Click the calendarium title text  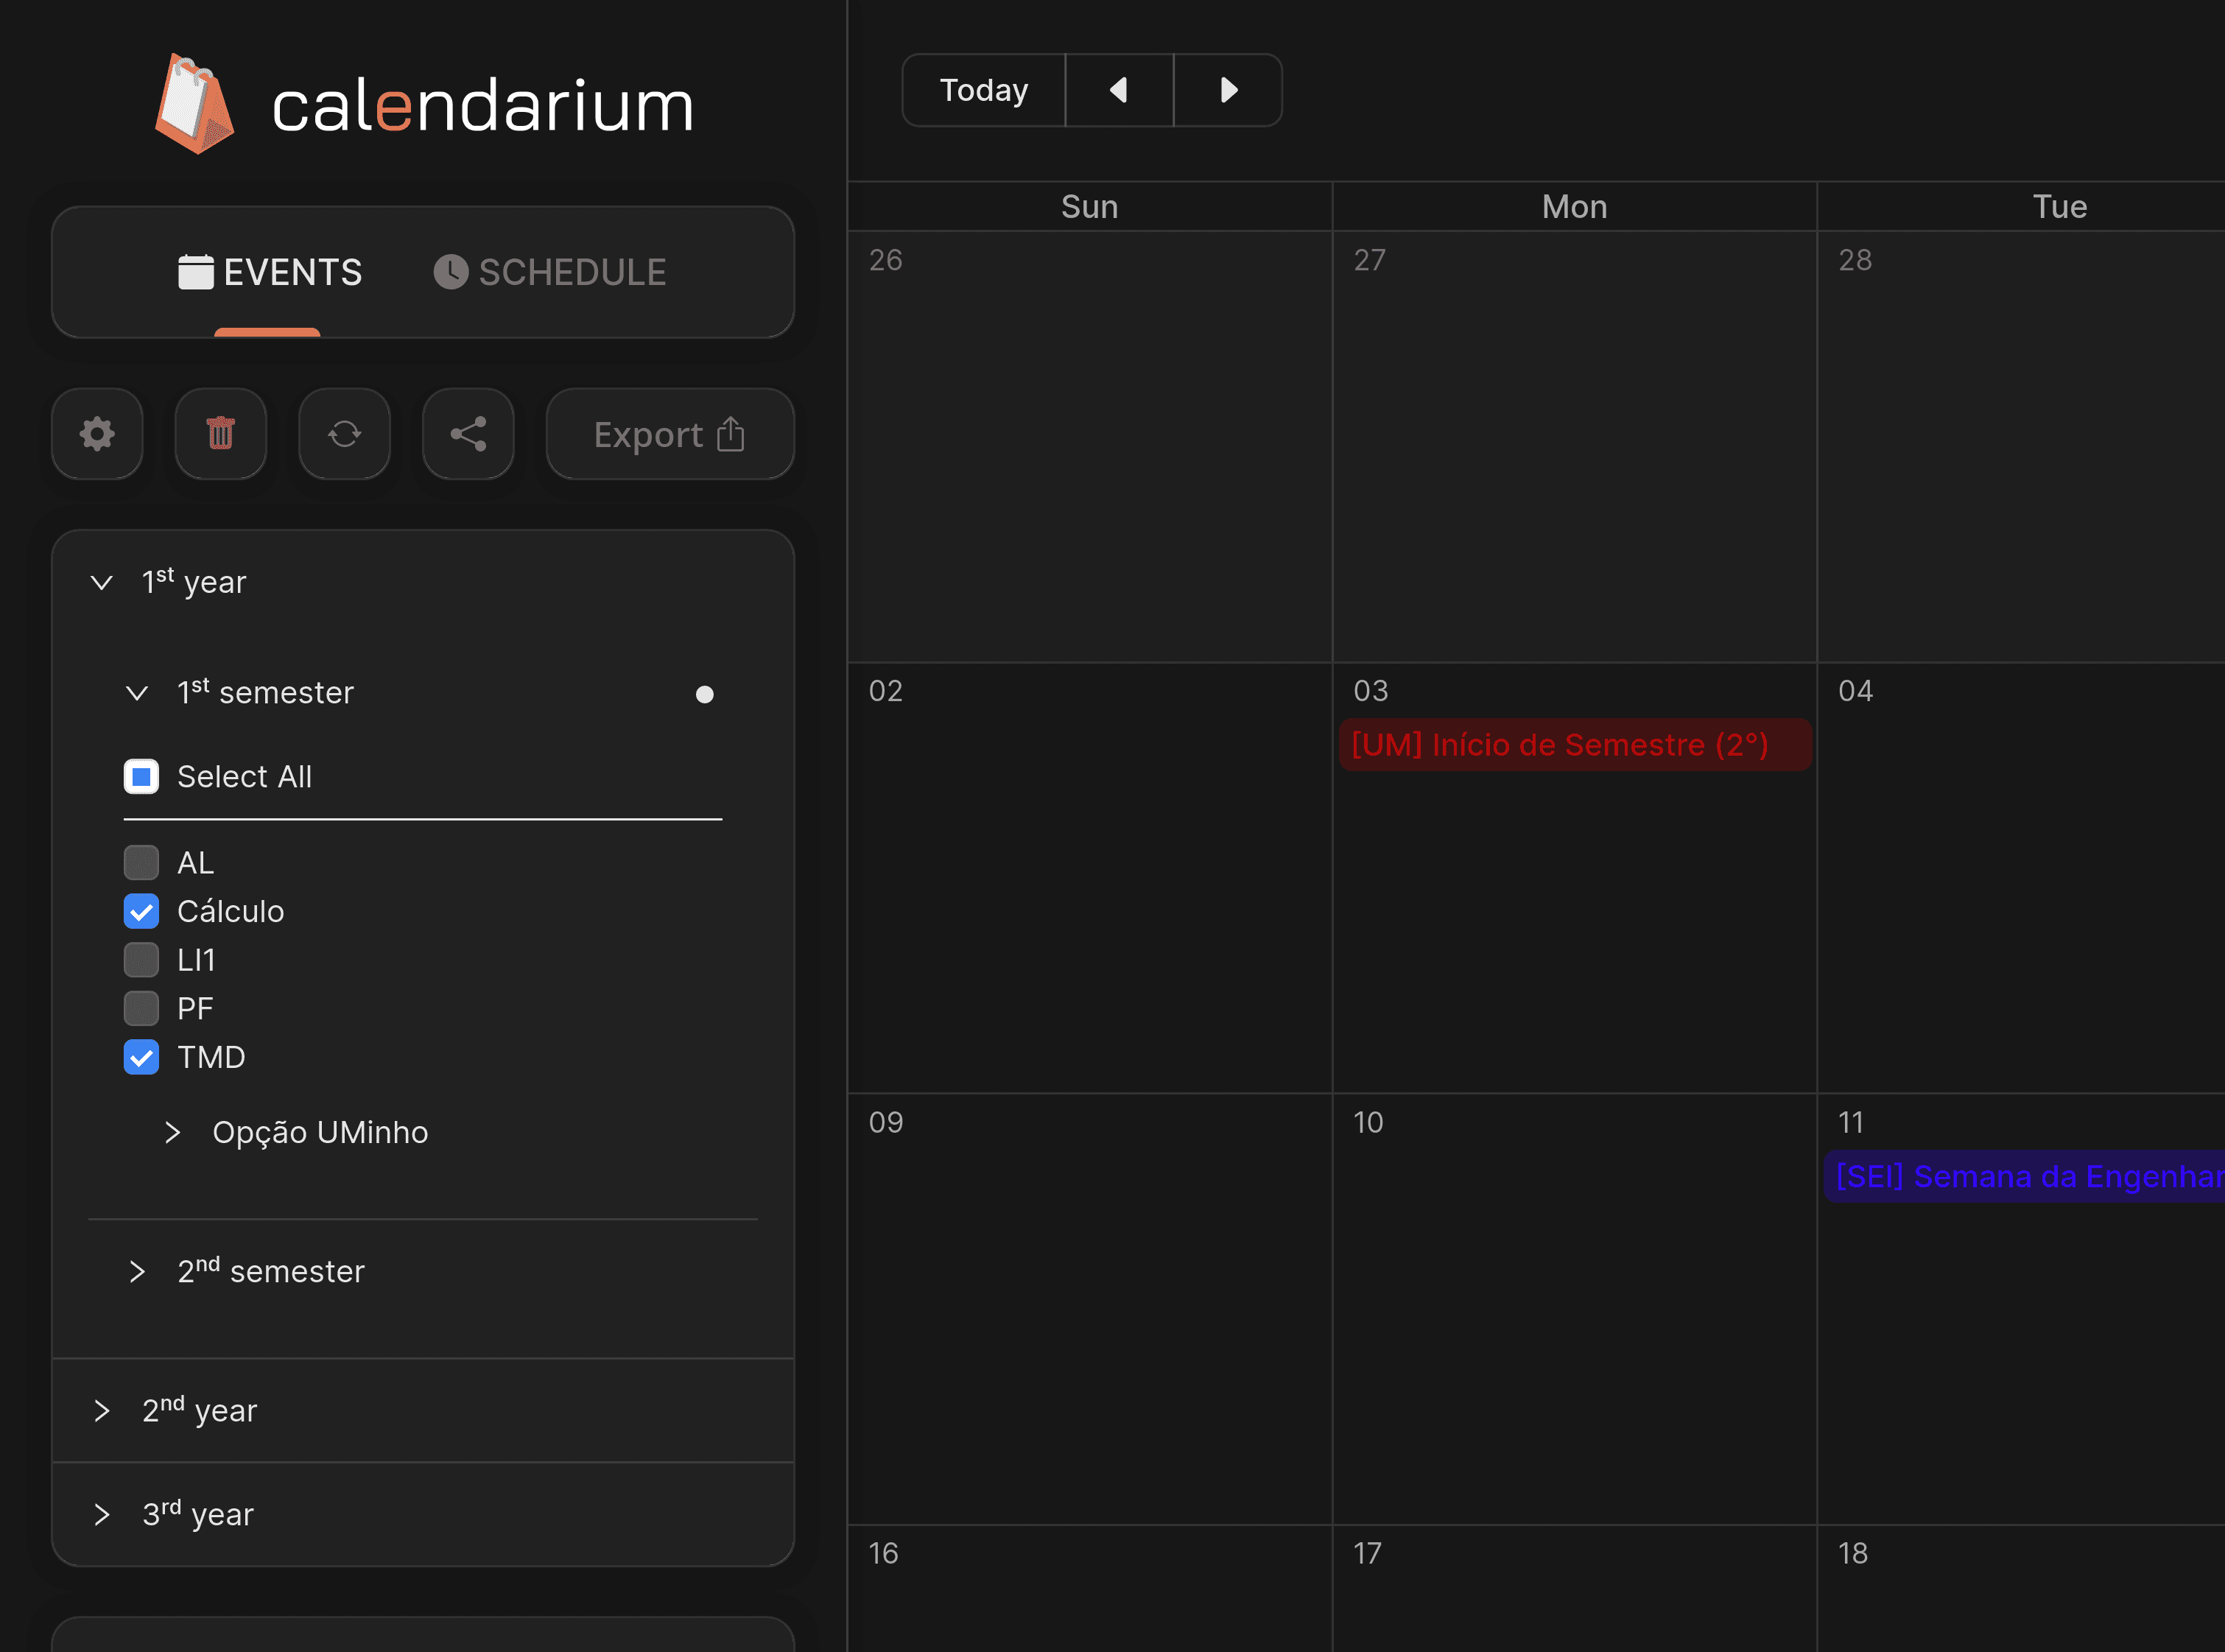pyautogui.click(x=483, y=106)
